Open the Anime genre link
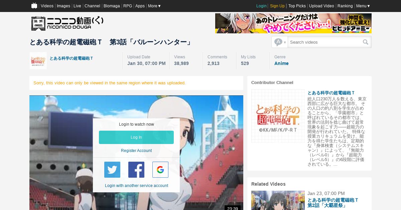Viewport: 401px width, 210px height. coord(281,63)
